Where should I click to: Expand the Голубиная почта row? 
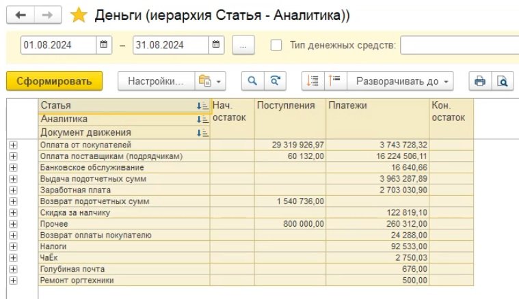(x=13, y=269)
